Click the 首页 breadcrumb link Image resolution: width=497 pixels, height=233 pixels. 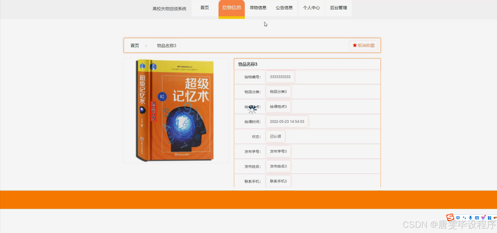[x=135, y=46]
